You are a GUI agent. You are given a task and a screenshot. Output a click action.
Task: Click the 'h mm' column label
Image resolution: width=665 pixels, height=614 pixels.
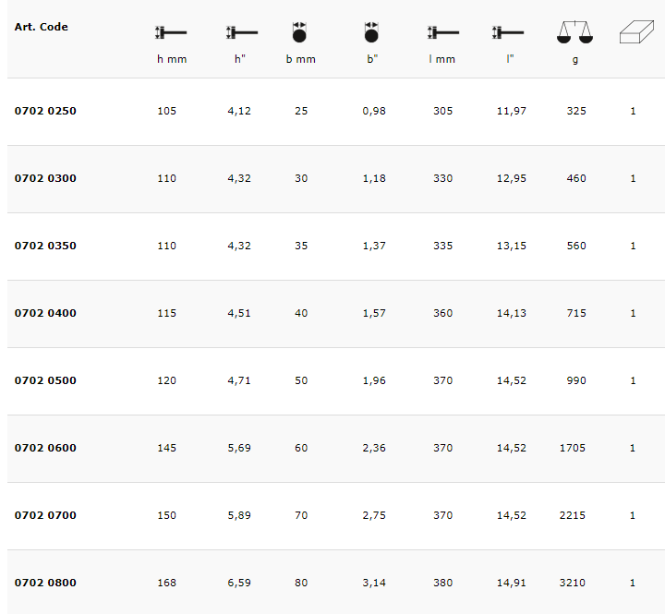(172, 60)
